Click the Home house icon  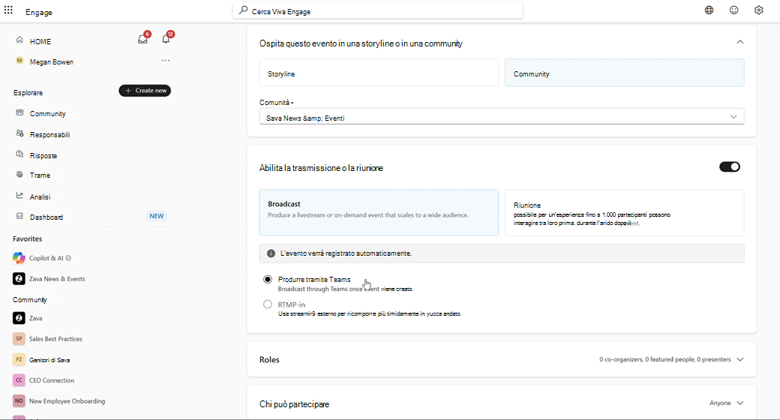[x=19, y=40]
